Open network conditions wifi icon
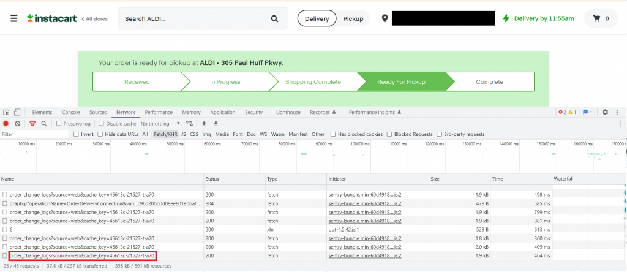This screenshot has width=627, height=272. (x=190, y=124)
